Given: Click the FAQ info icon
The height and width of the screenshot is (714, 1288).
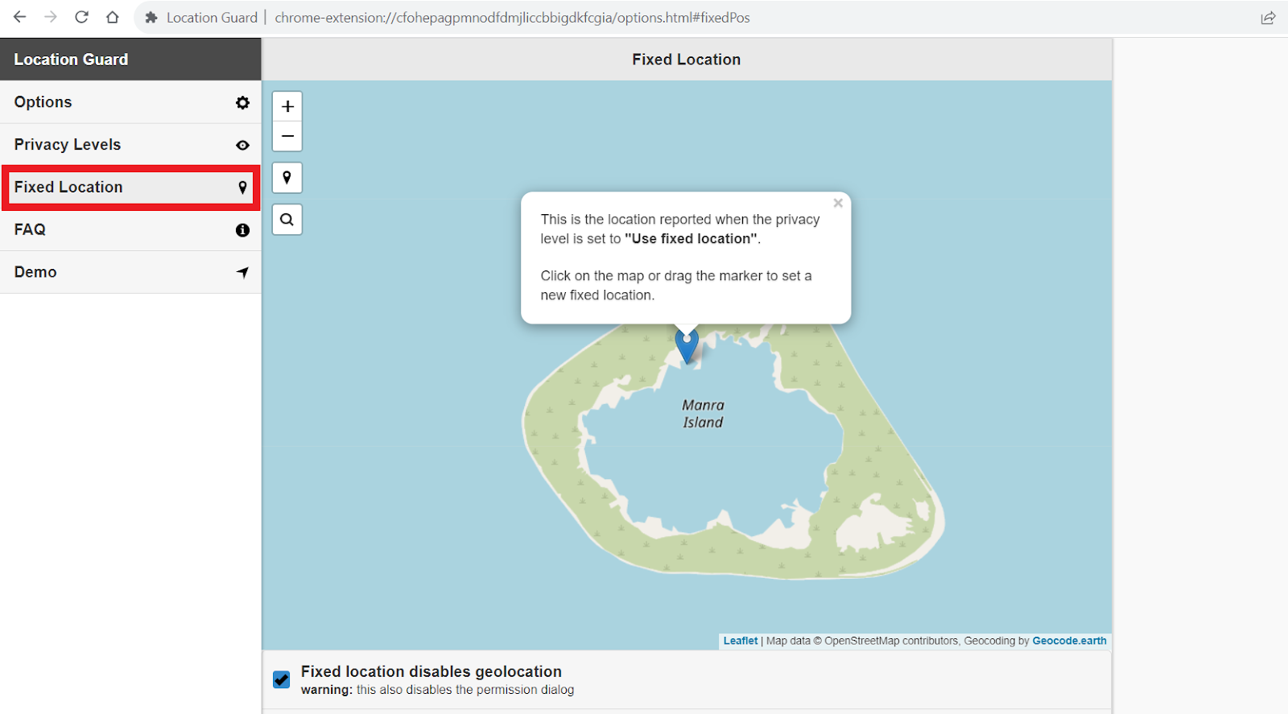Looking at the screenshot, I should tap(242, 230).
